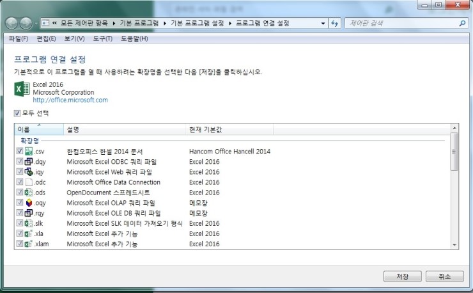
Task: Select OpenDocument 스프레드시트 description
Action: pos(108,193)
